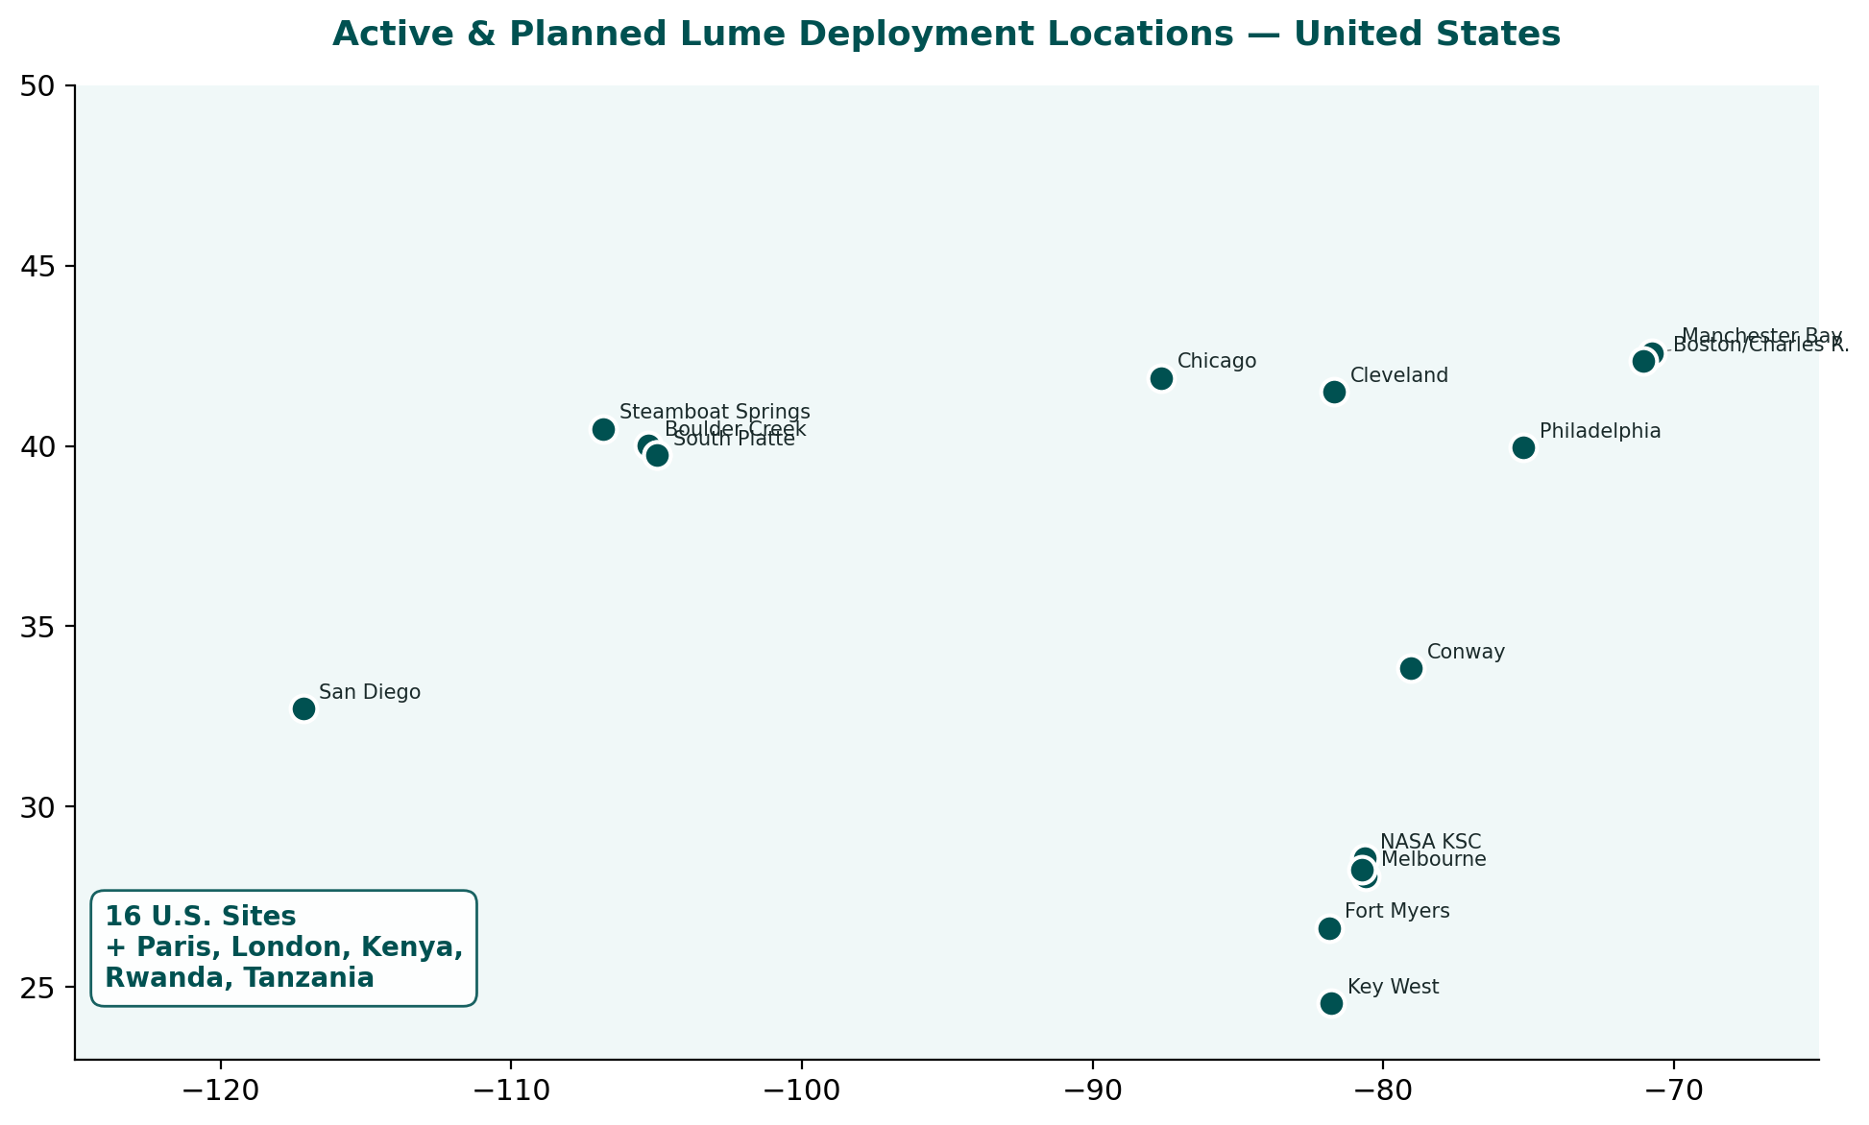Select the Fort Myers deployment marker
Viewport: 1869px width, 1125px height.
tap(1330, 927)
